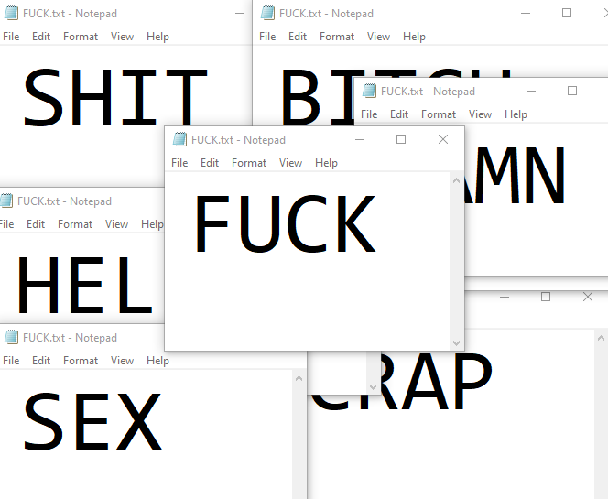Image resolution: width=608 pixels, height=499 pixels.
Task: Open File menu in the SHIT window
Action: pyautogui.click(x=11, y=37)
